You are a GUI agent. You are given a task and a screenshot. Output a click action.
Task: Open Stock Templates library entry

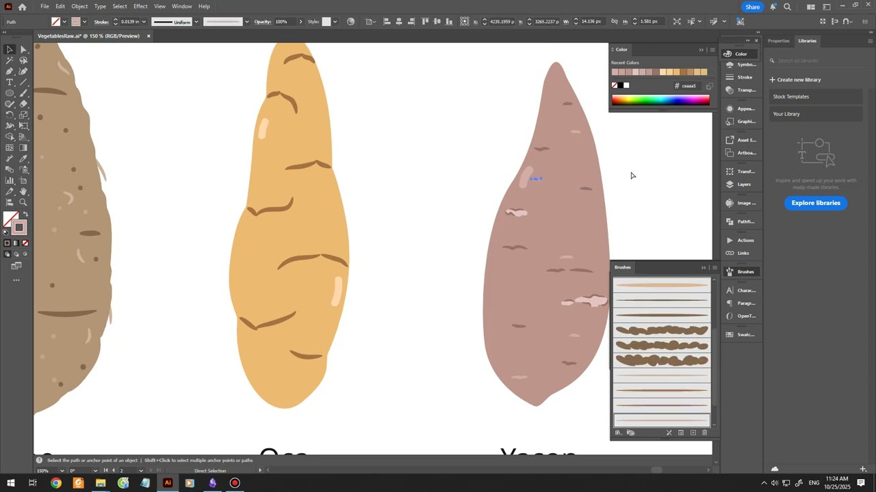pos(816,96)
